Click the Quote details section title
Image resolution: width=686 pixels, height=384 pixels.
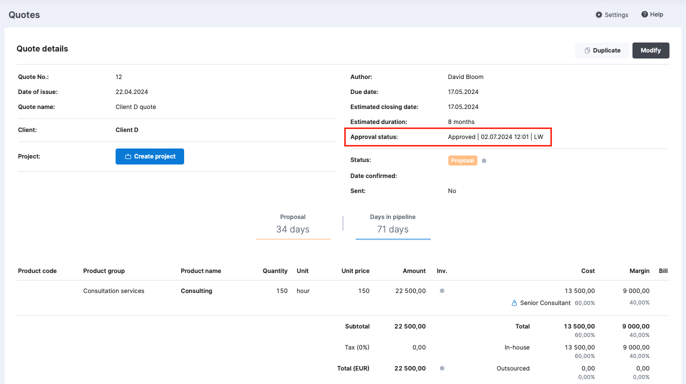(x=42, y=49)
